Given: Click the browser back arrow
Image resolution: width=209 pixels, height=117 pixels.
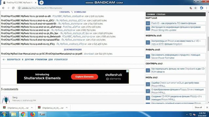Looking at the screenshot, I should (3, 8).
